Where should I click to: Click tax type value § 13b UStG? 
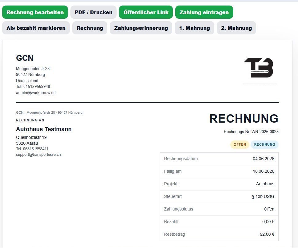(263, 196)
